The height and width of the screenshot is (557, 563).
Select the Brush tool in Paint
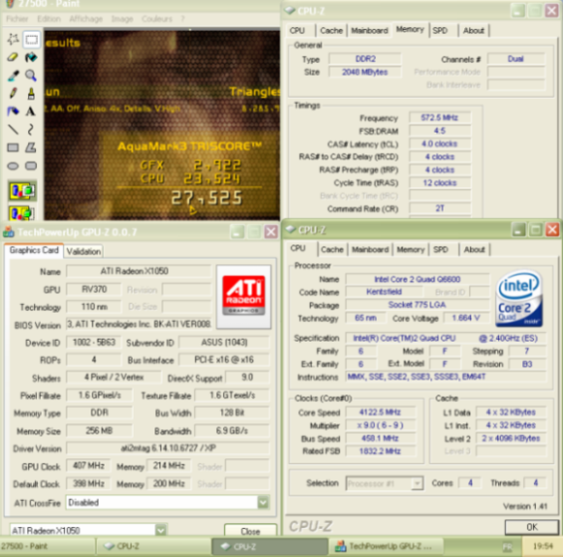31,94
